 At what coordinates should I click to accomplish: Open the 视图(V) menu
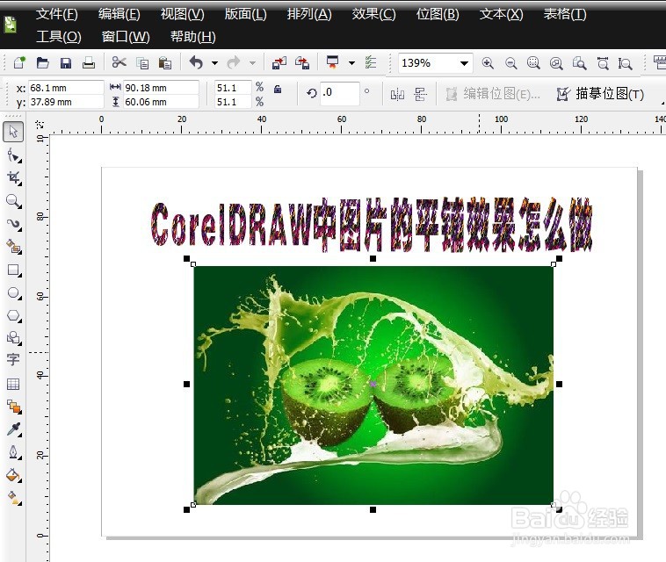coord(183,14)
